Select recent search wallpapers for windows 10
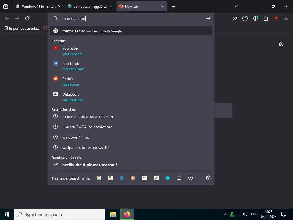This screenshot has width=293, height=220. pos(131,148)
